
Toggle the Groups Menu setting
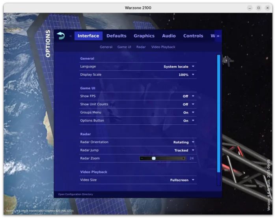188,112
